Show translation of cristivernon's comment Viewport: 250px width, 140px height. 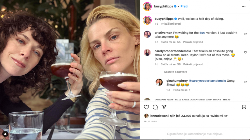click(x=193, y=42)
